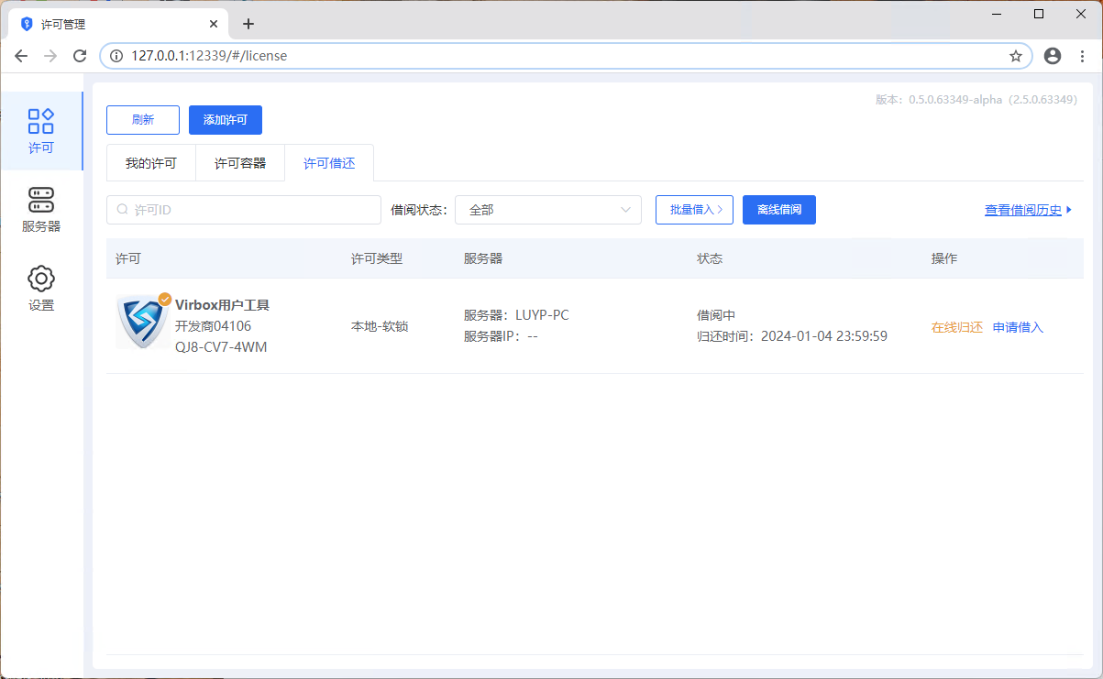The image size is (1103, 679).
Task: Reload the page with refresh icon
Action: [x=80, y=56]
